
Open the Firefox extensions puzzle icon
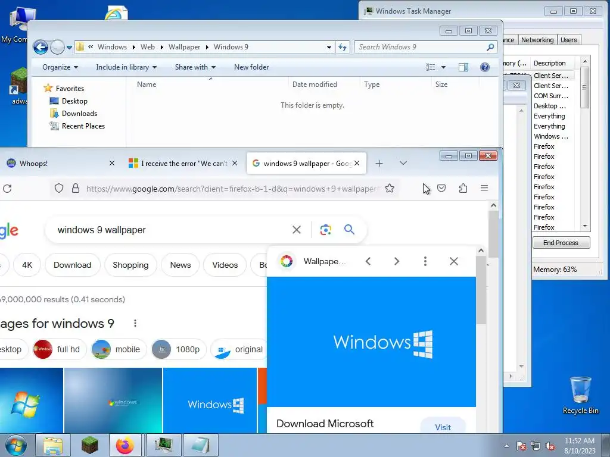pyautogui.click(x=463, y=189)
